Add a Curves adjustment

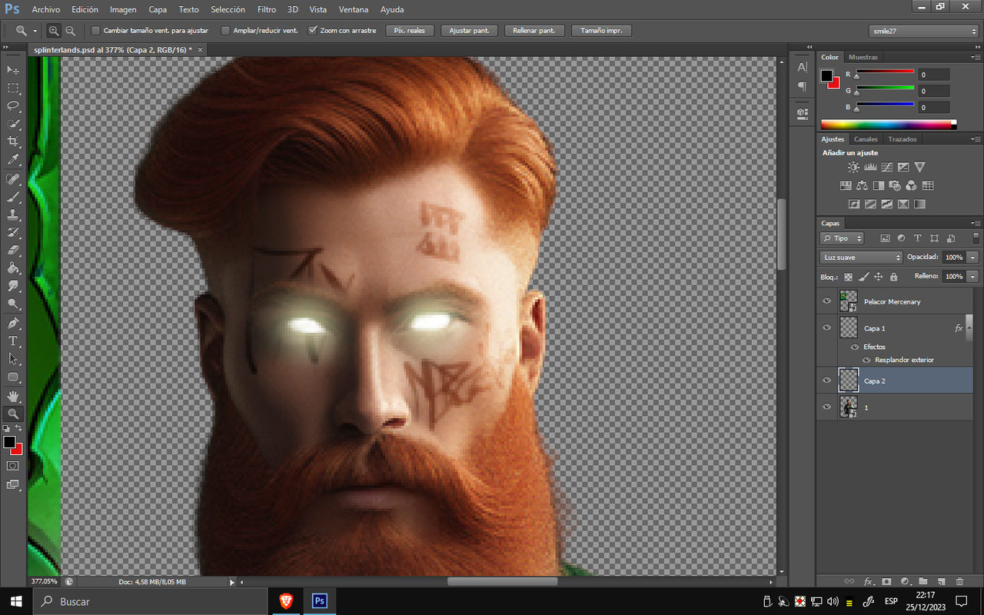[x=886, y=167]
